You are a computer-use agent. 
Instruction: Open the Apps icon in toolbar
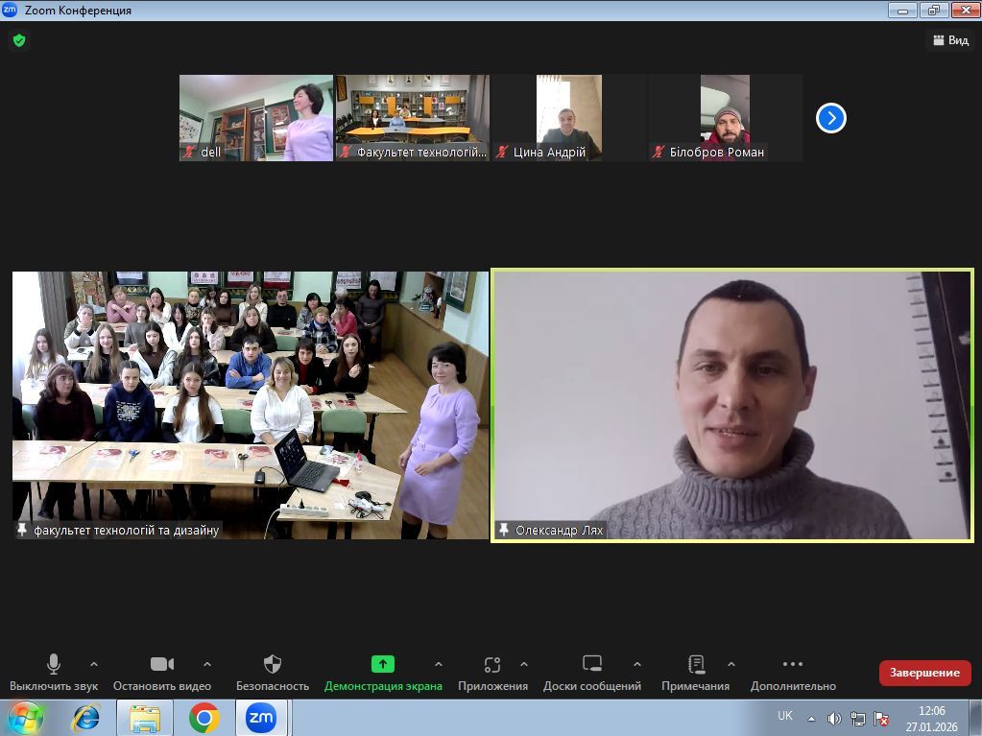pos(492,664)
